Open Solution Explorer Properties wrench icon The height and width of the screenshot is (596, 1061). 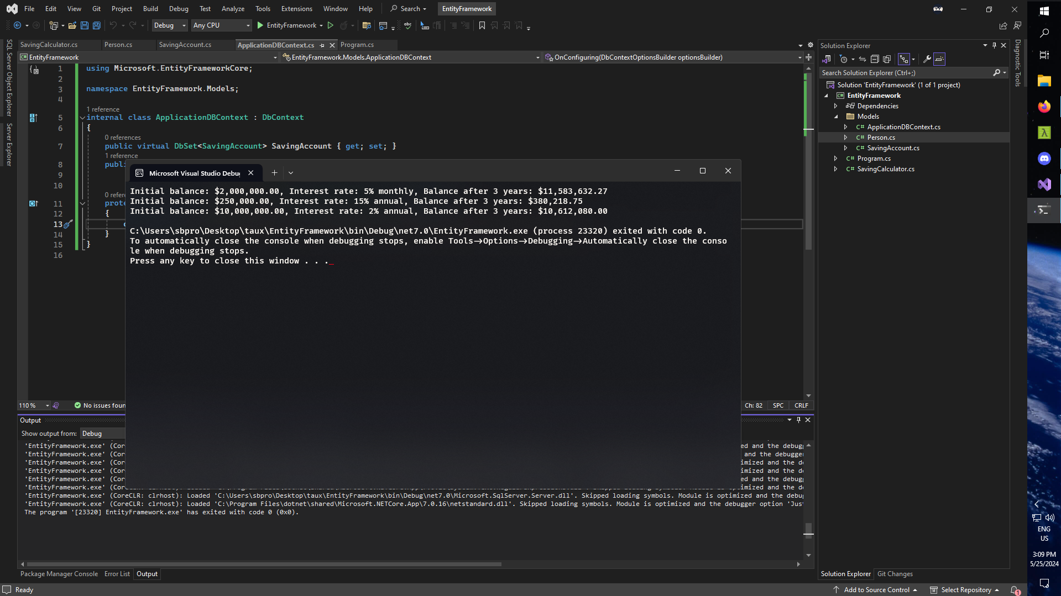coord(927,59)
